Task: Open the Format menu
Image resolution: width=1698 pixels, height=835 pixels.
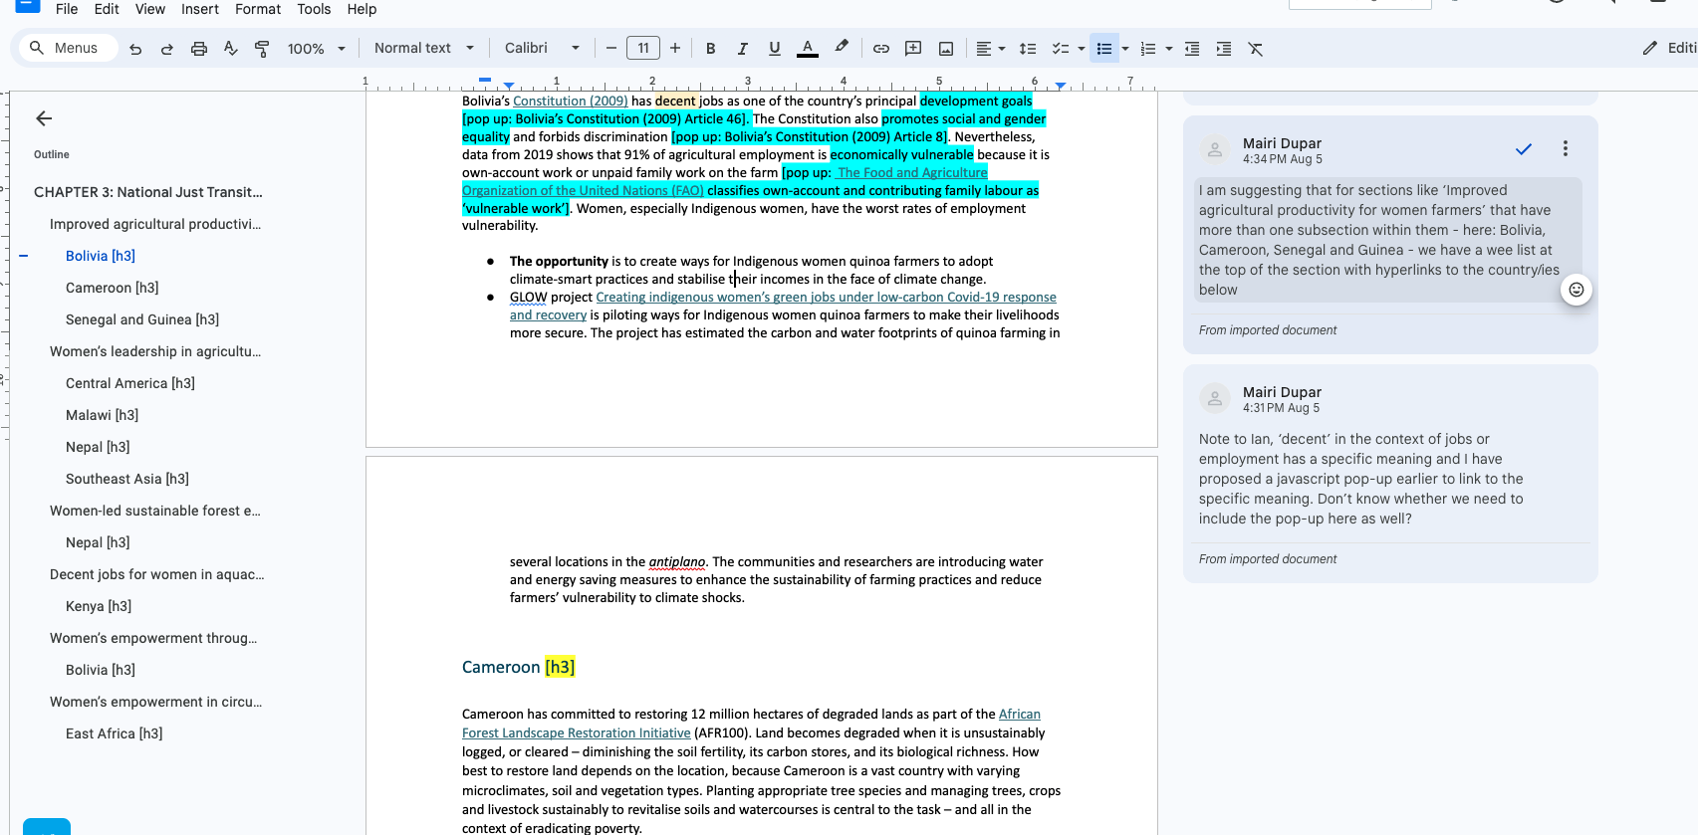Action: coord(258,9)
